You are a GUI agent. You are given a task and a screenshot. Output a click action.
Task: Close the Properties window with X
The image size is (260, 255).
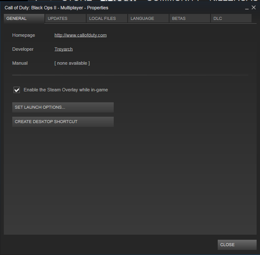[x=254, y=8]
